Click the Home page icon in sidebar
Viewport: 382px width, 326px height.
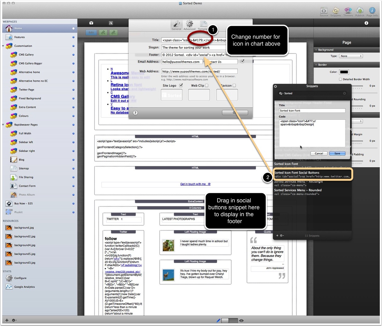(x=9, y=28)
